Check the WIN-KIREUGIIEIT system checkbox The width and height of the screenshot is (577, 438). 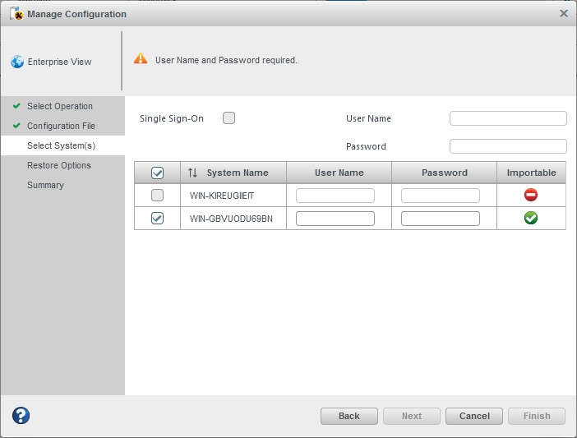pyautogui.click(x=158, y=195)
